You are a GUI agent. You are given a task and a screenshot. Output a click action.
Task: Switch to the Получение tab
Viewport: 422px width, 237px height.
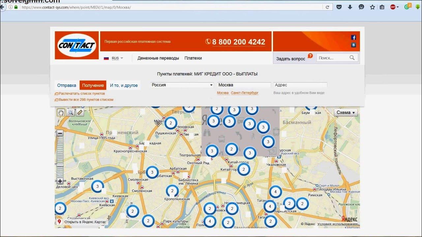93,85
